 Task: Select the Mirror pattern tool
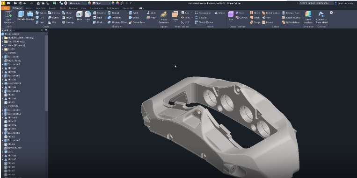220,13
